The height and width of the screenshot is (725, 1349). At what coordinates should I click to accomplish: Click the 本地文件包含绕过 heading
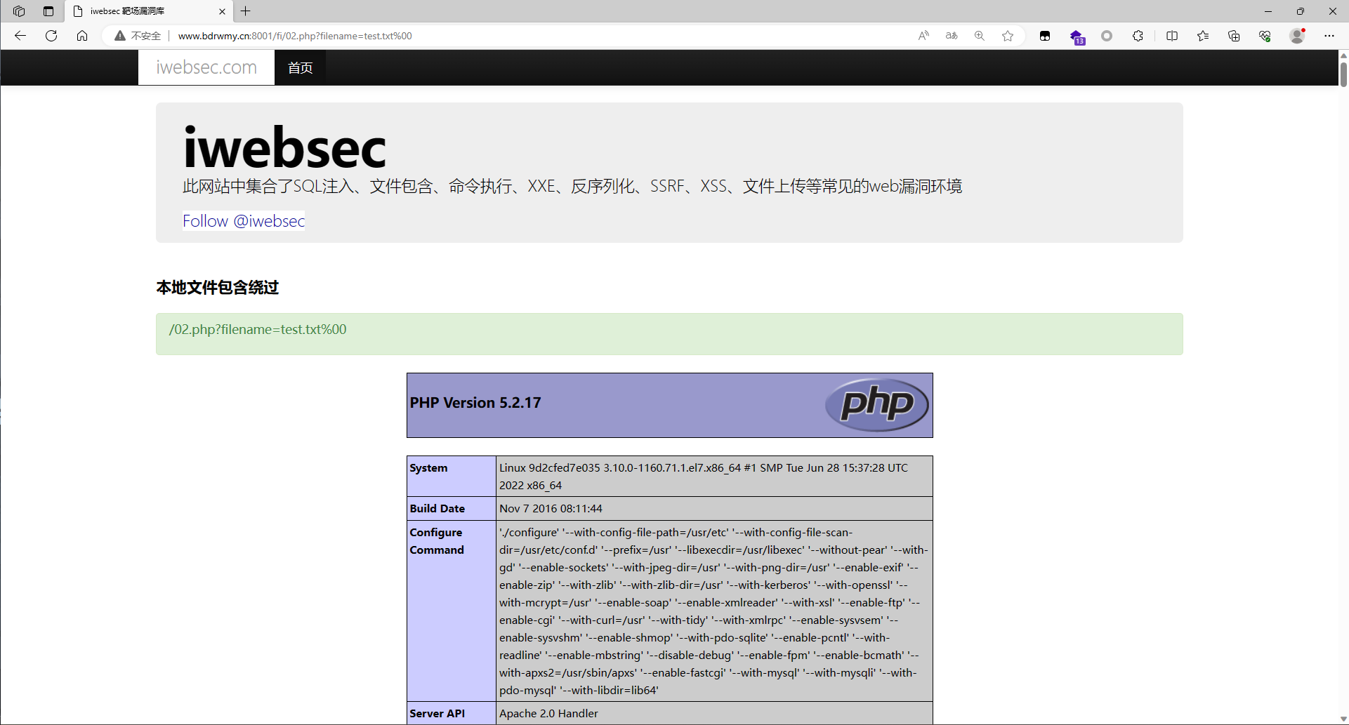coord(218,288)
